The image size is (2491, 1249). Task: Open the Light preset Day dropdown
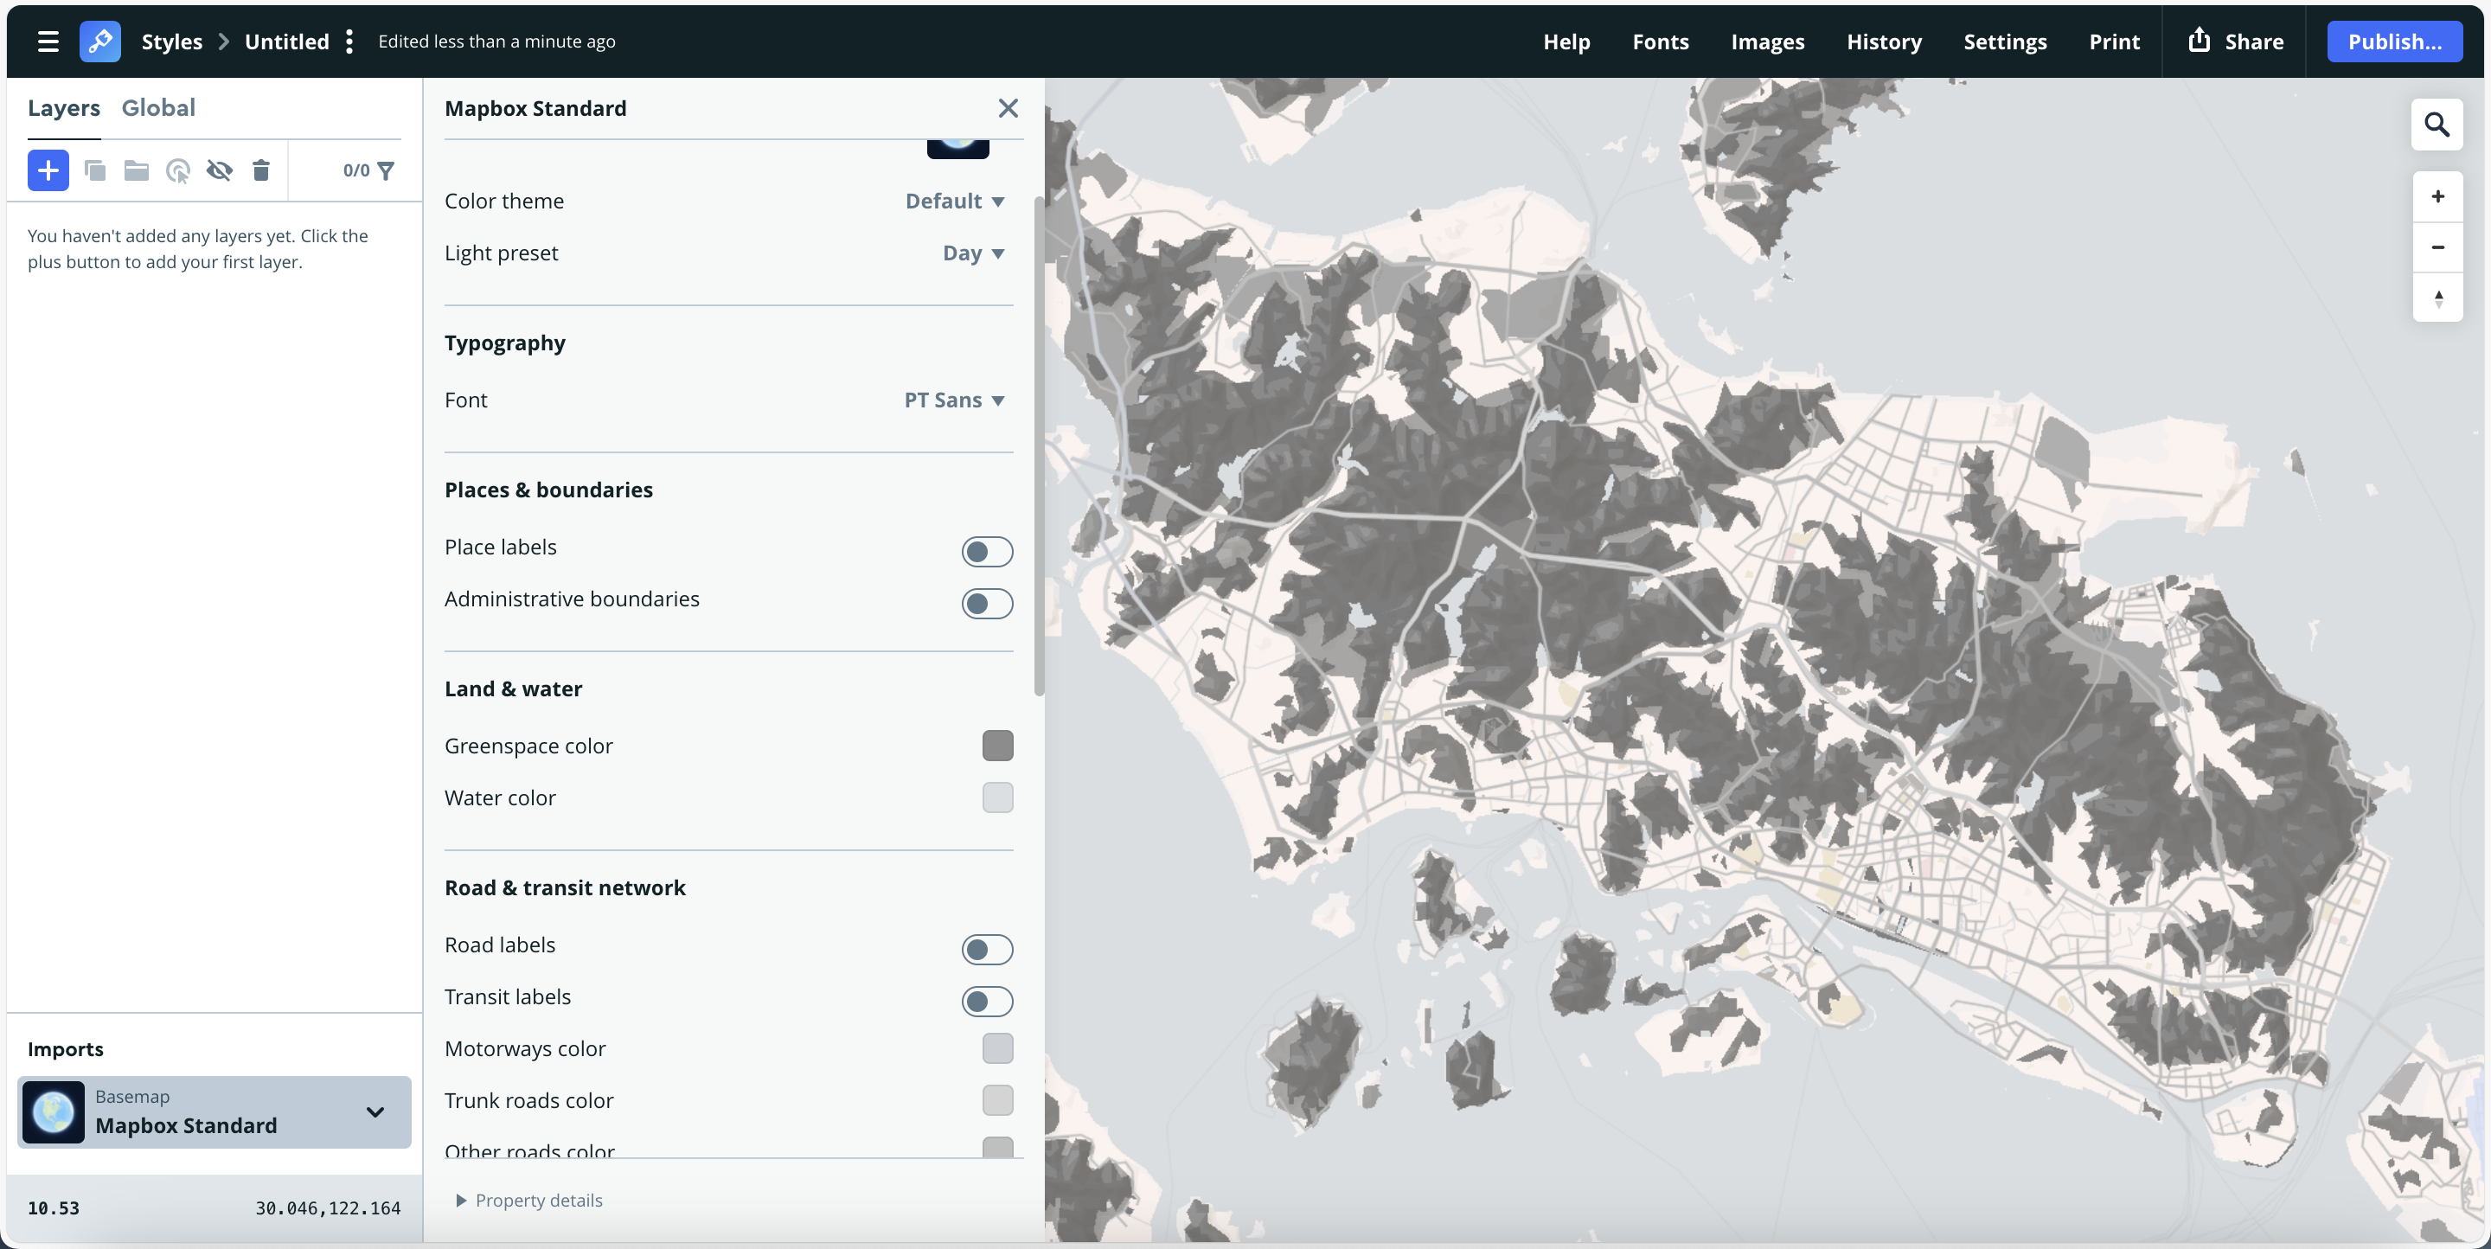pyautogui.click(x=973, y=253)
